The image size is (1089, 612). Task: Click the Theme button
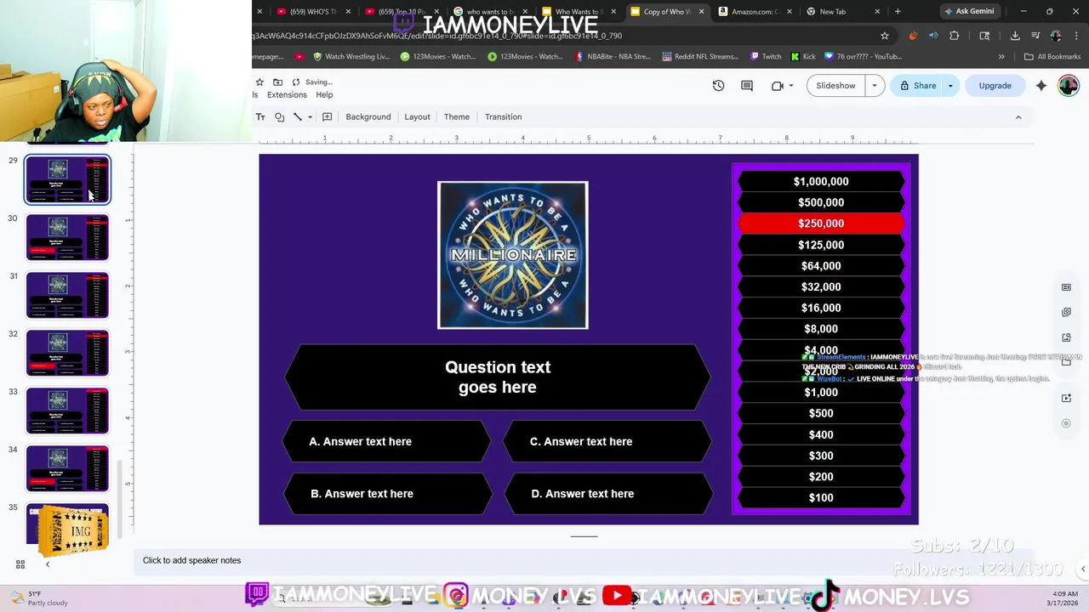coord(457,116)
